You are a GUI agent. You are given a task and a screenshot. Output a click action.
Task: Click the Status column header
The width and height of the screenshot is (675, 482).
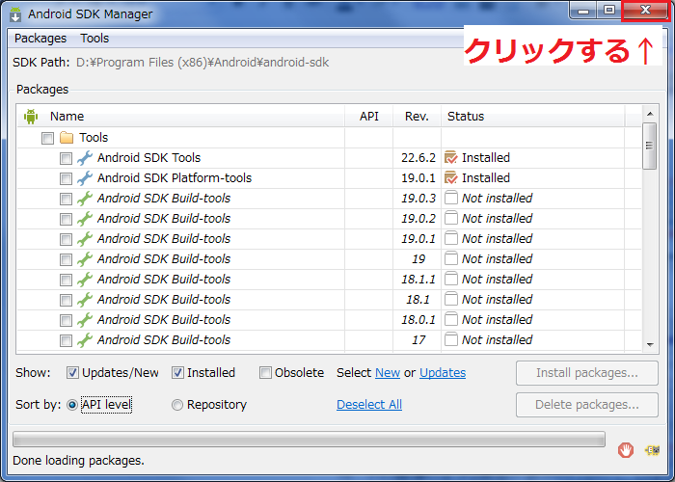click(533, 117)
